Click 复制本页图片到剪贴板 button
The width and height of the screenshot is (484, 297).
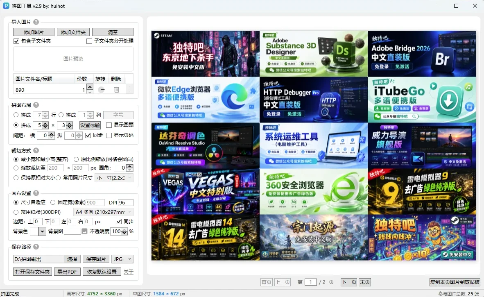[x=455, y=282]
